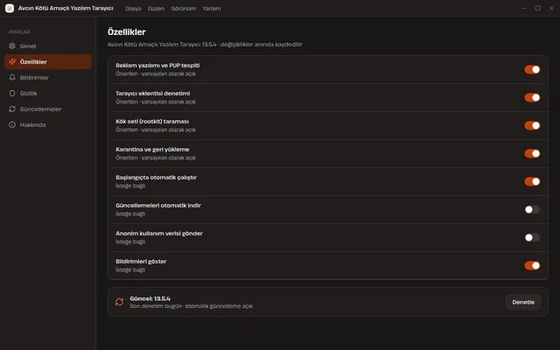The height and width of the screenshot is (350, 560).
Task: Disable Reklam yazılımı ve PUP tespiti toggle
Action: 532,70
